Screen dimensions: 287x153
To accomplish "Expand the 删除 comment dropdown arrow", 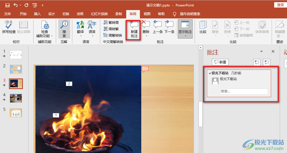I will pyautogui.click(x=146, y=36).
